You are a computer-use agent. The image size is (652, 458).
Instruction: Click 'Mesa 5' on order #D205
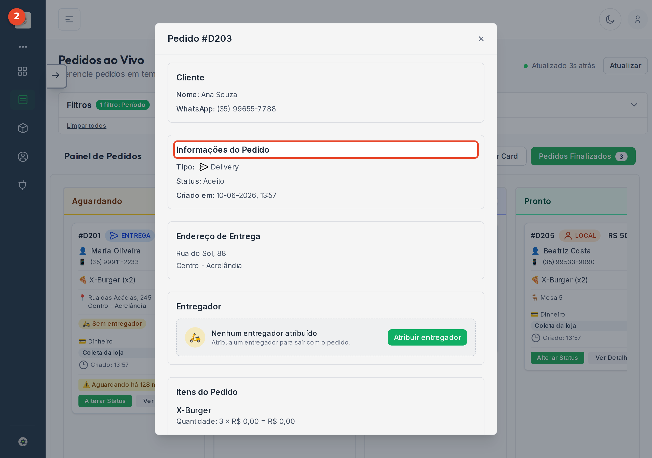pyautogui.click(x=551, y=297)
